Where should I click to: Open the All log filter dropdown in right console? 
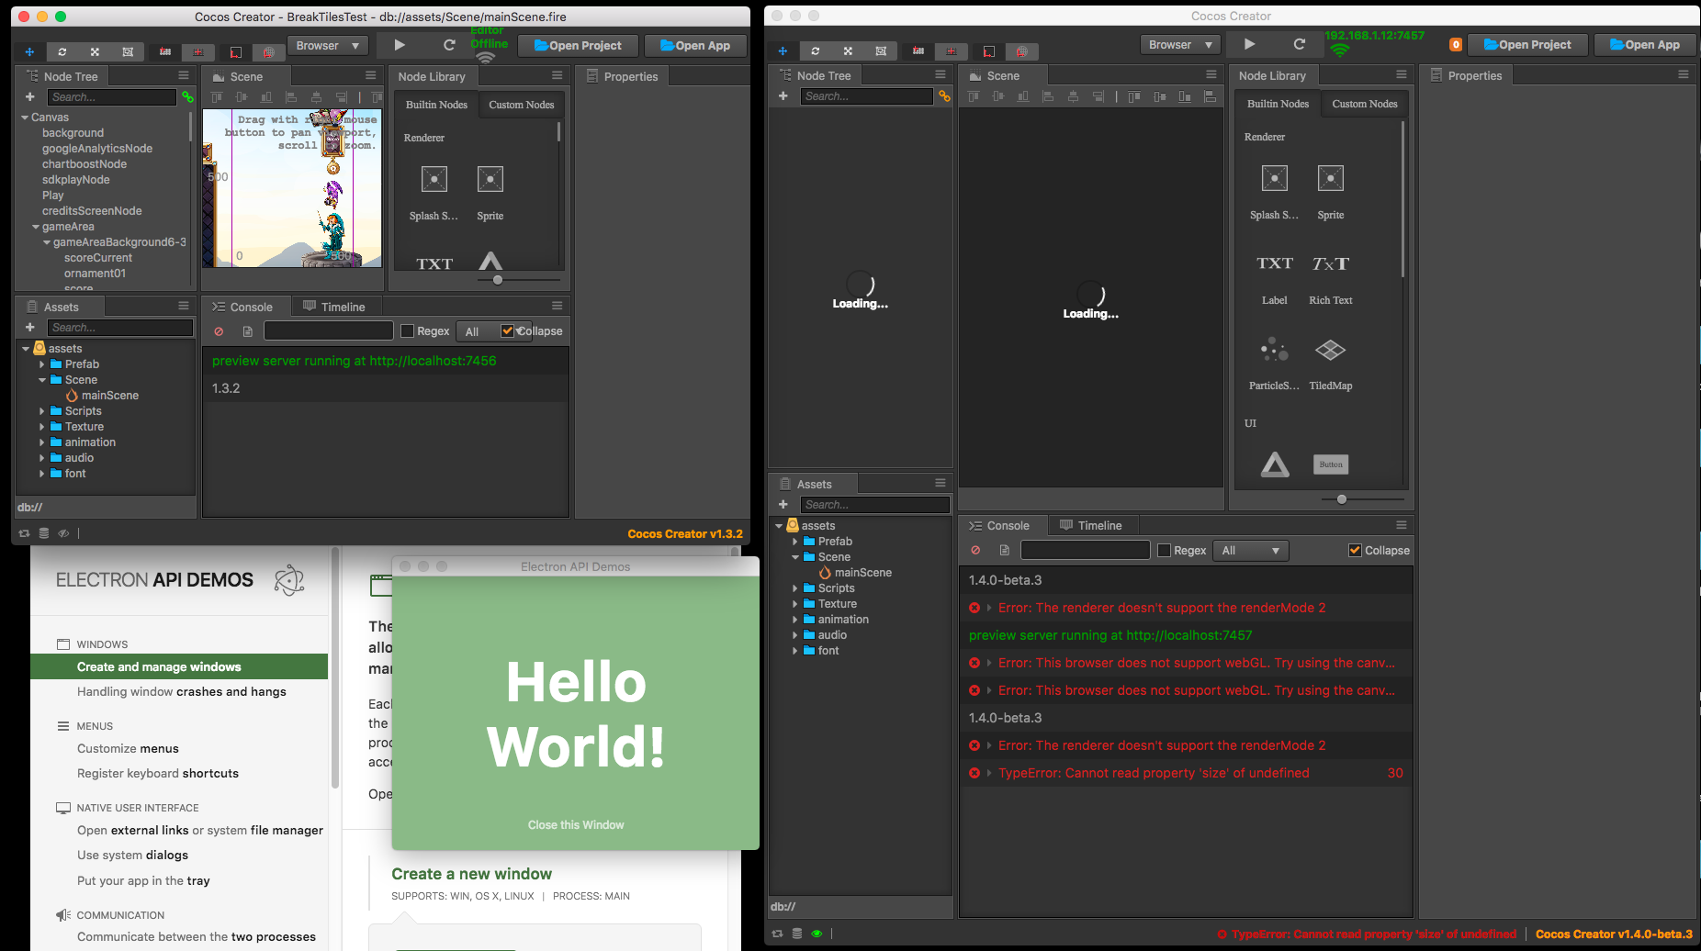click(1251, 551)
